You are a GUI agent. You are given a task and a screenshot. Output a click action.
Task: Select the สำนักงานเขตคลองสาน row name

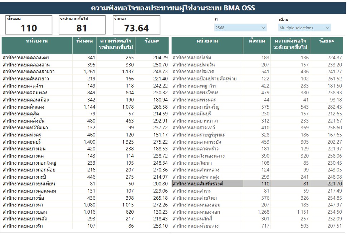pos(26,65)
